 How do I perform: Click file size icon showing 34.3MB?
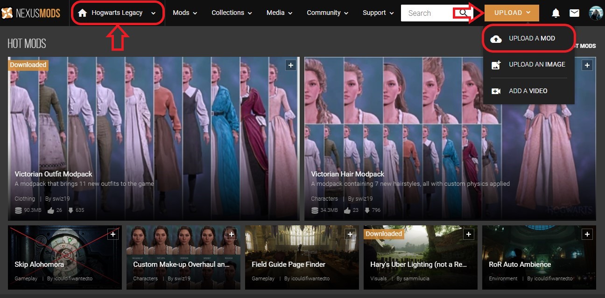click(x=315, y=210)
